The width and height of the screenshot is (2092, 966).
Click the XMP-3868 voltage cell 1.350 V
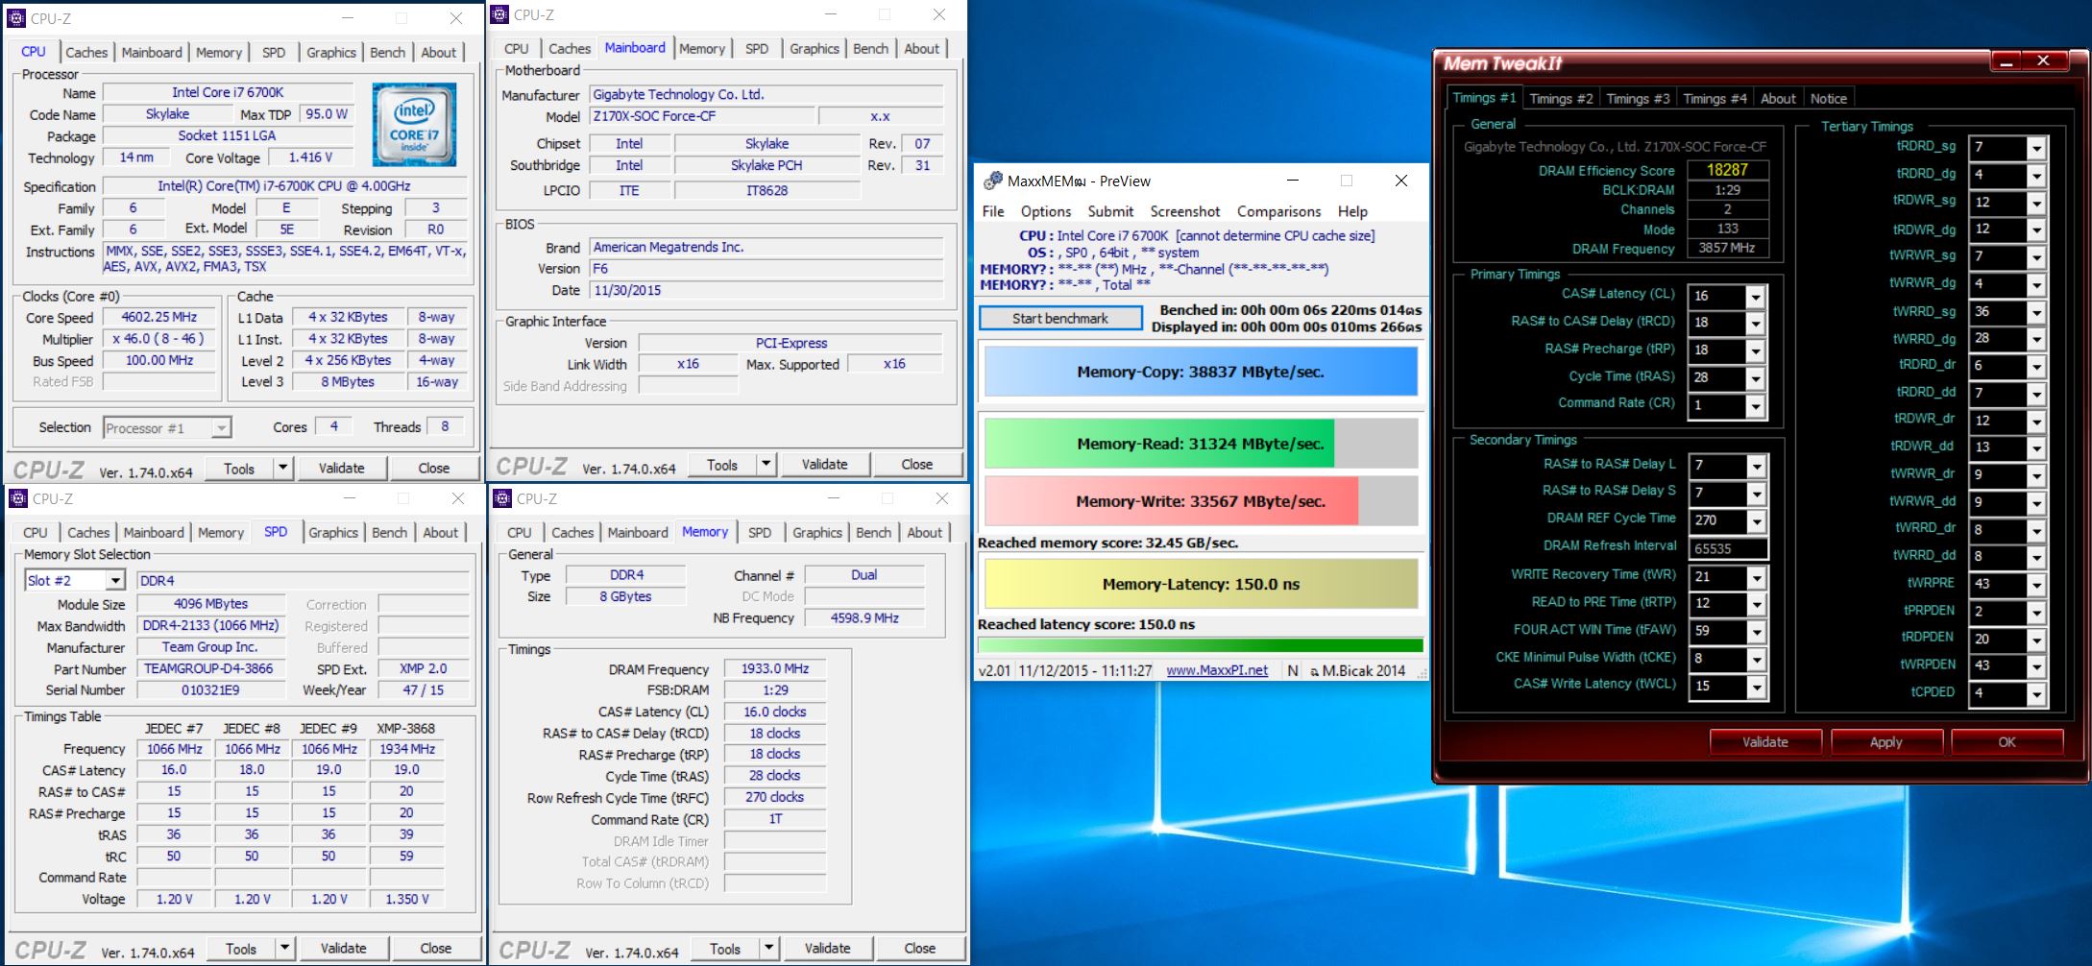click(407, 899)
